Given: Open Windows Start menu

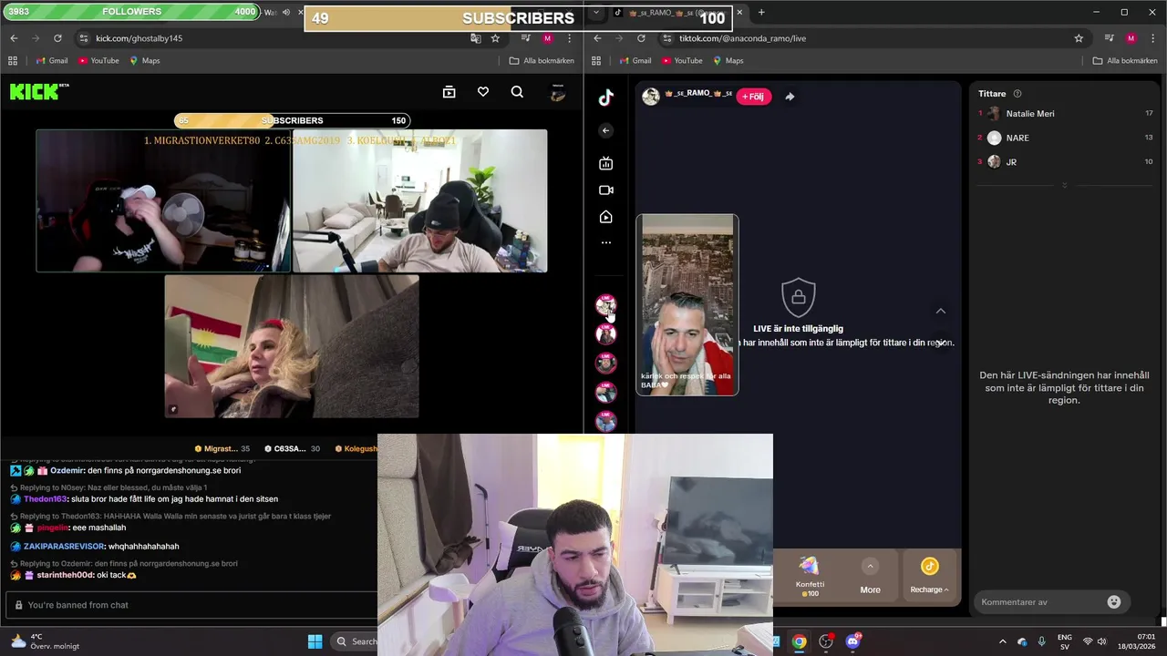Looking at the screenshot, I should (x=315, y=641).
